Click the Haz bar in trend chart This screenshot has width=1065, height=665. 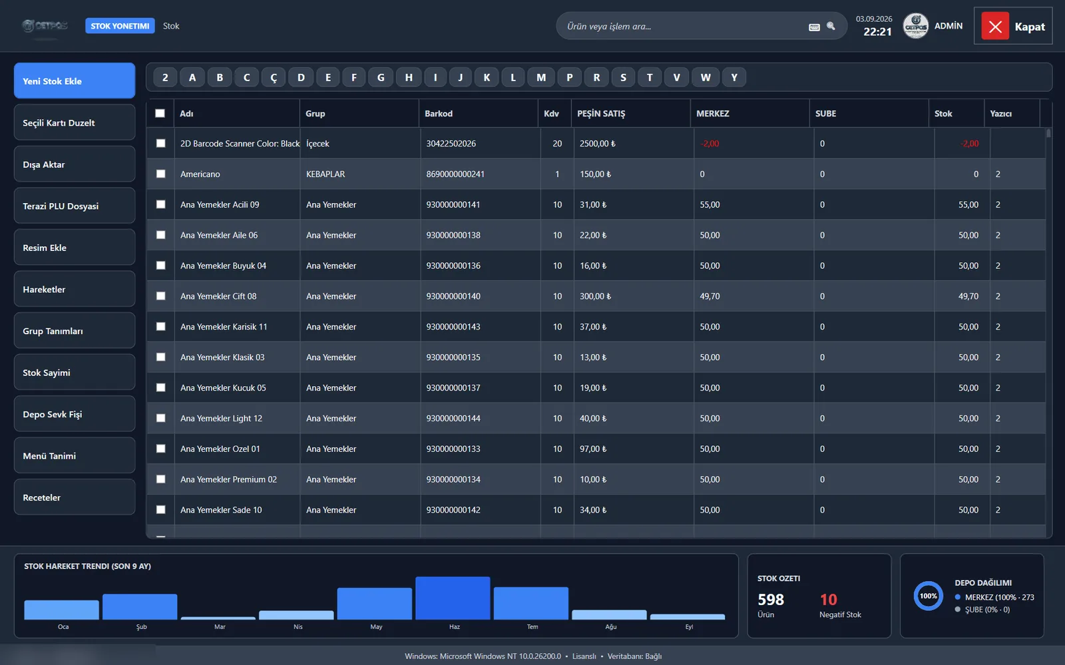(453, 598)
